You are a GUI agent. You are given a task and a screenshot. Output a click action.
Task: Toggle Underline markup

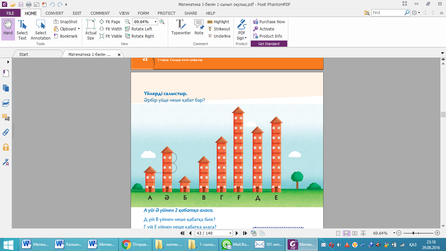[219, 36]
